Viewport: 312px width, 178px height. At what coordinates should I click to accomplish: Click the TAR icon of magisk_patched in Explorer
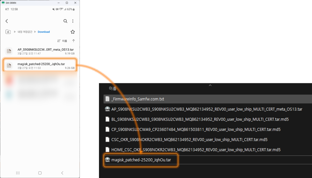[x=107, y=160]
